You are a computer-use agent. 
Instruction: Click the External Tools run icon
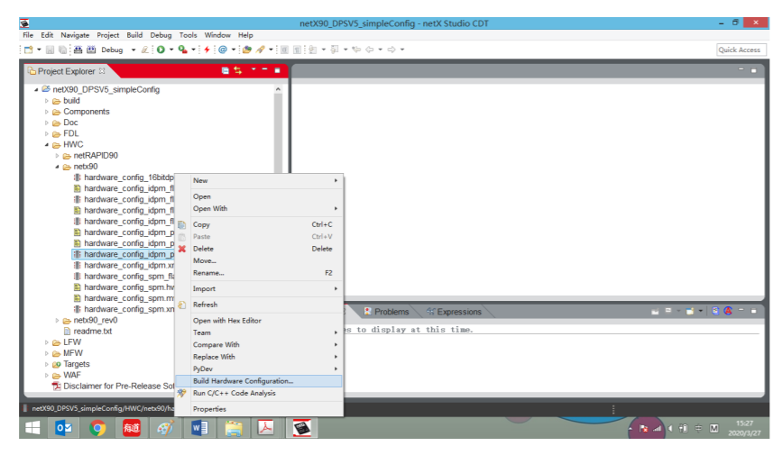point(182,50)
